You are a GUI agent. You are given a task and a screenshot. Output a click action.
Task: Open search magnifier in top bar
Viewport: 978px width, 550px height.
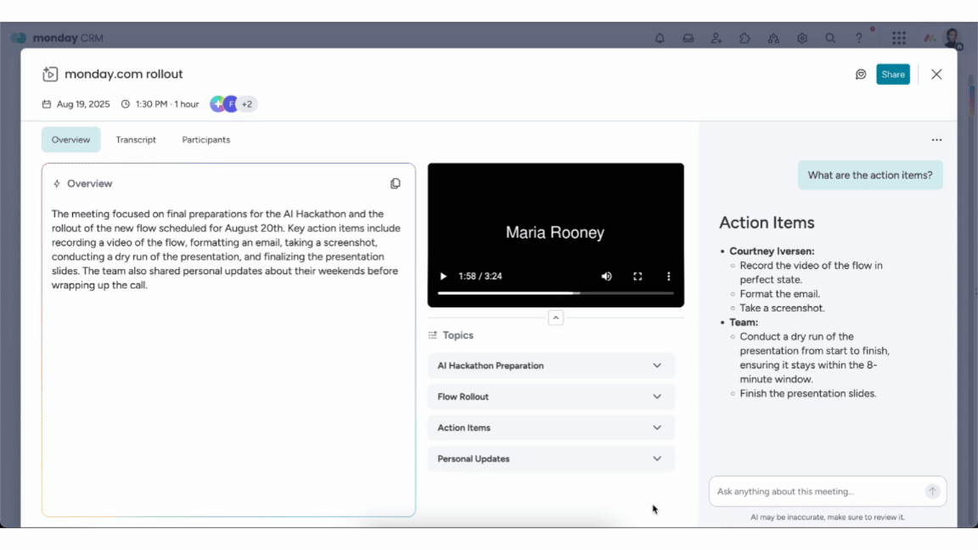(830, 38)
